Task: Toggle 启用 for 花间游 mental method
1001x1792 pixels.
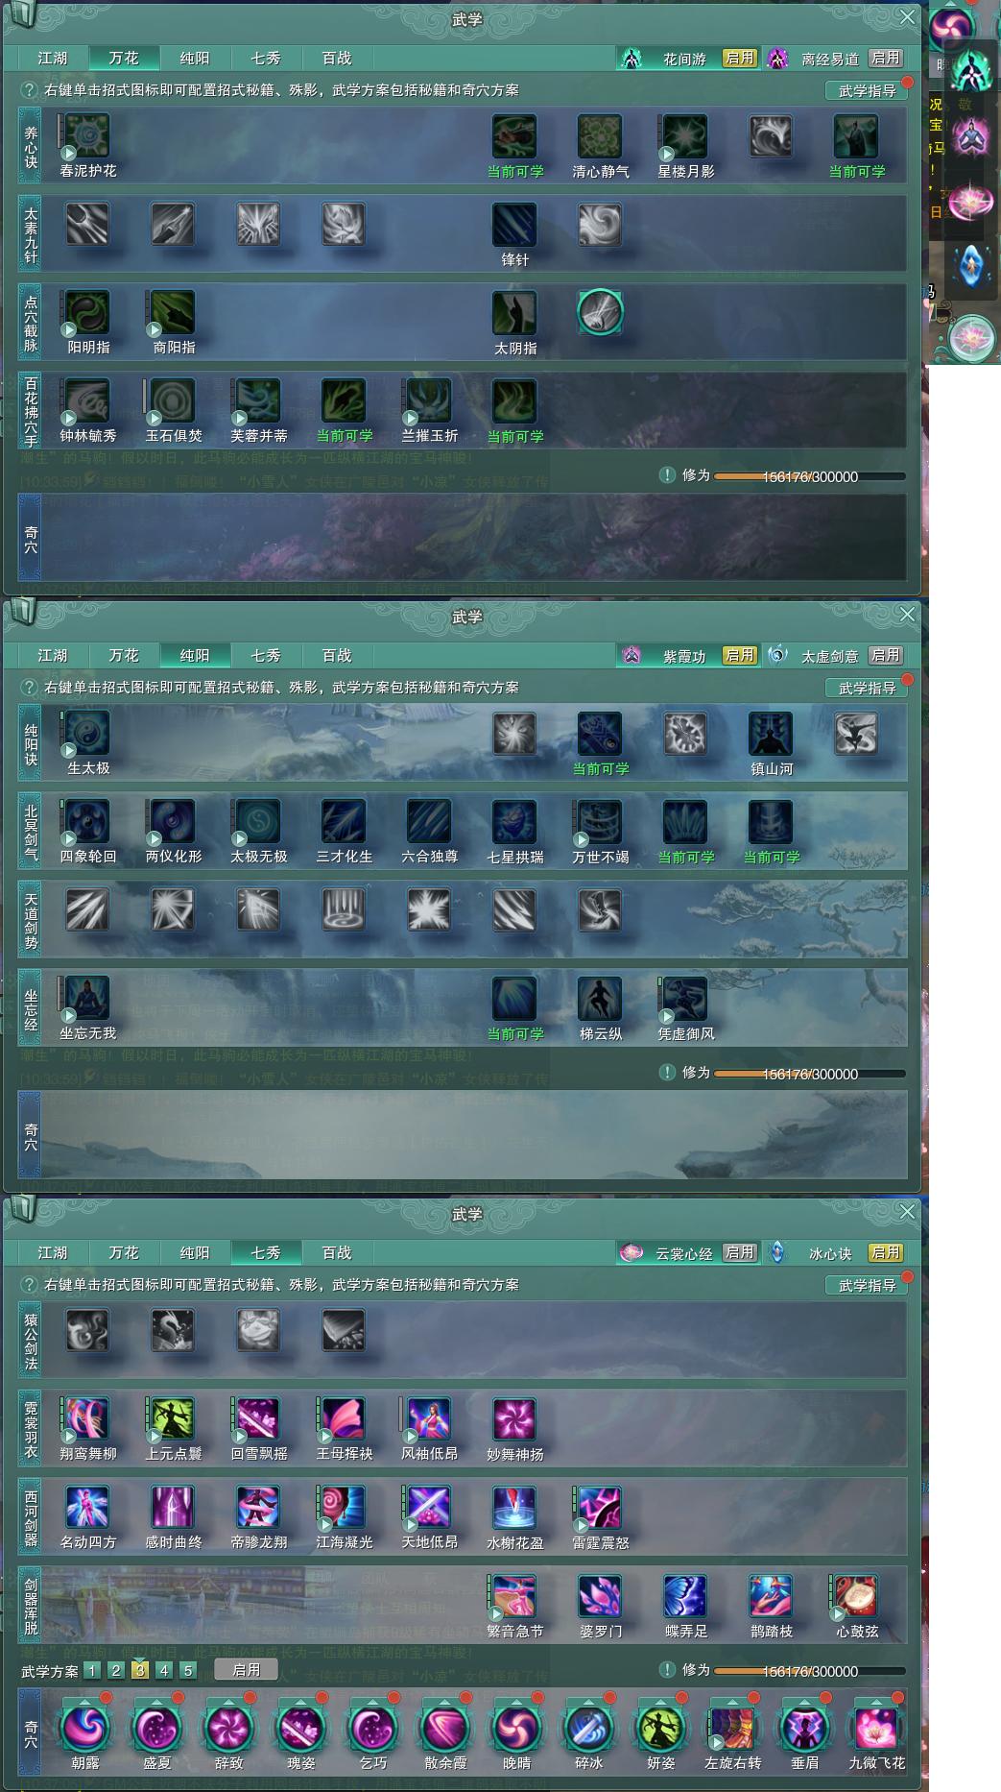Action: coord(739,58)
